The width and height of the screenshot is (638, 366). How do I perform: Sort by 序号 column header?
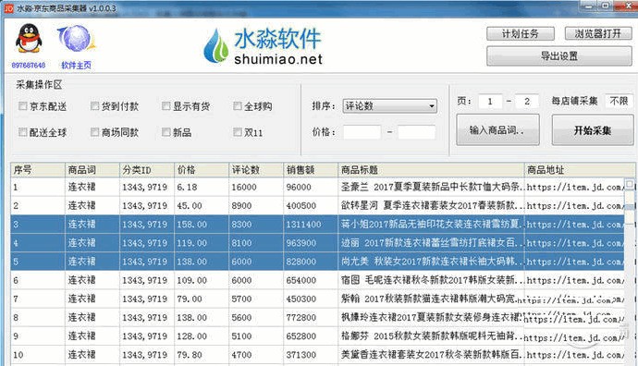pyautogui.click(x=38, y=170)
